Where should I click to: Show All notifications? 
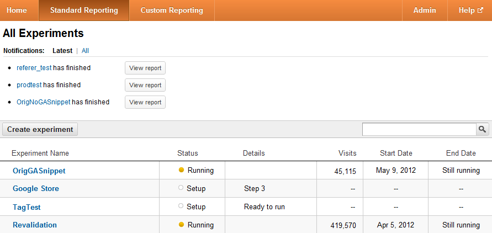pos(85,51)
